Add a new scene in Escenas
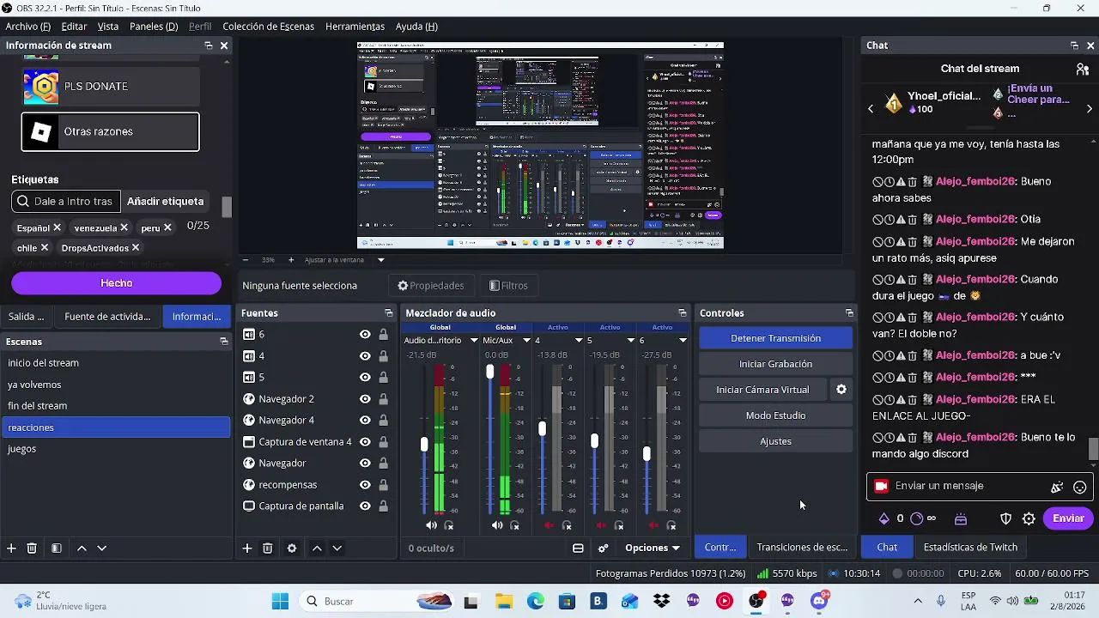 [11, 548]
